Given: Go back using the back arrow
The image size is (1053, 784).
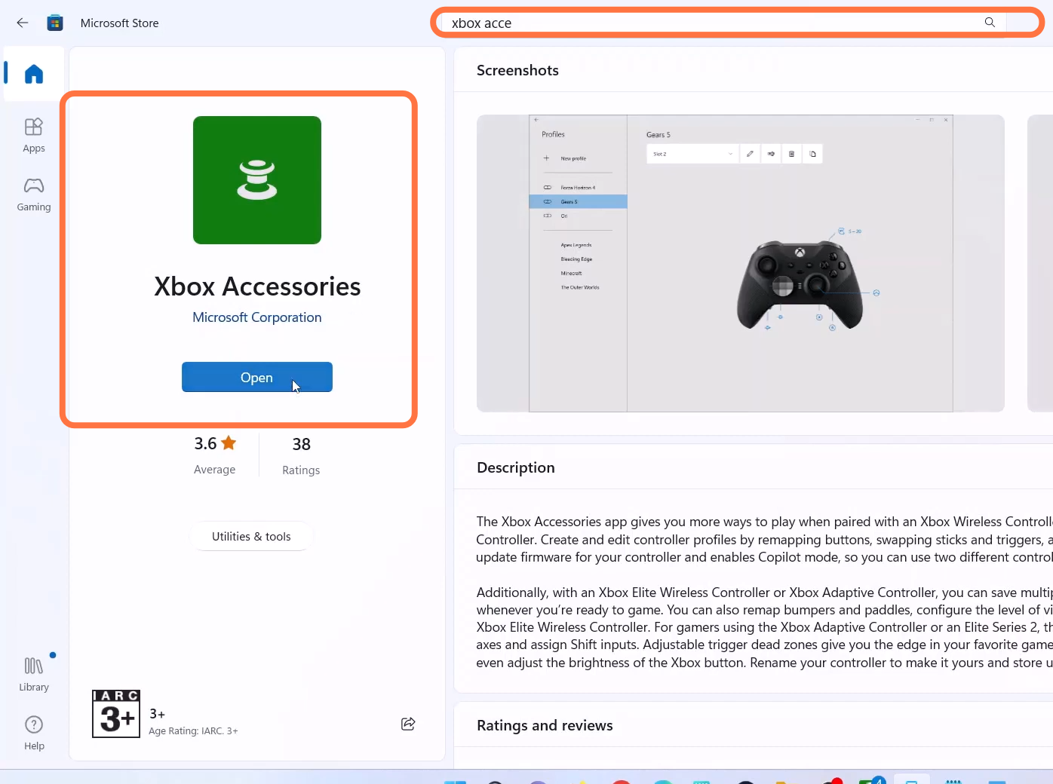Looking at the screenshot, I should [23, 23].
